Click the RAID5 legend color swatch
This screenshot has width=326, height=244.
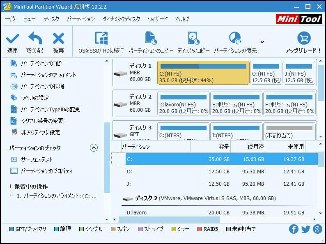pos(200,229)
